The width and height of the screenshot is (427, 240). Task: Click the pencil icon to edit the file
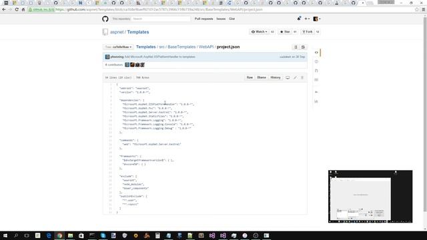tap(295, 77)
